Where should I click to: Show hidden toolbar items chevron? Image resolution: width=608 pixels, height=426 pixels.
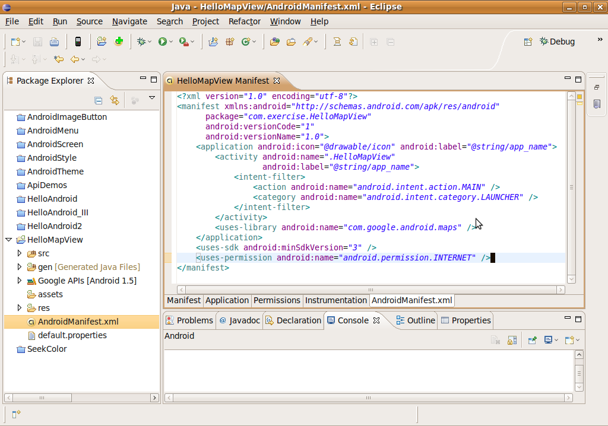[600, 40]
